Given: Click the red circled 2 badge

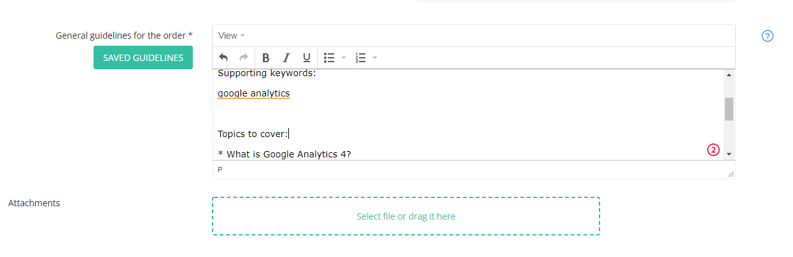Looking at the screenshot, I should [713, 150].
